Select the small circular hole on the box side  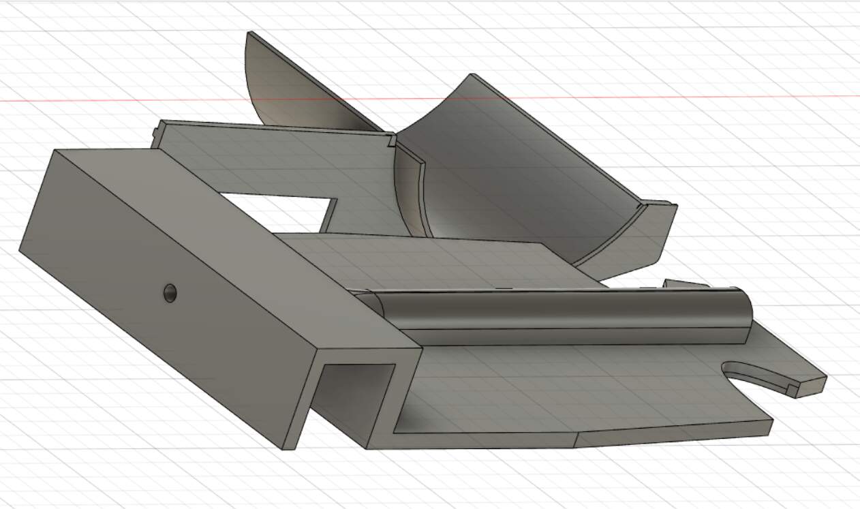(x=170, y=294)
